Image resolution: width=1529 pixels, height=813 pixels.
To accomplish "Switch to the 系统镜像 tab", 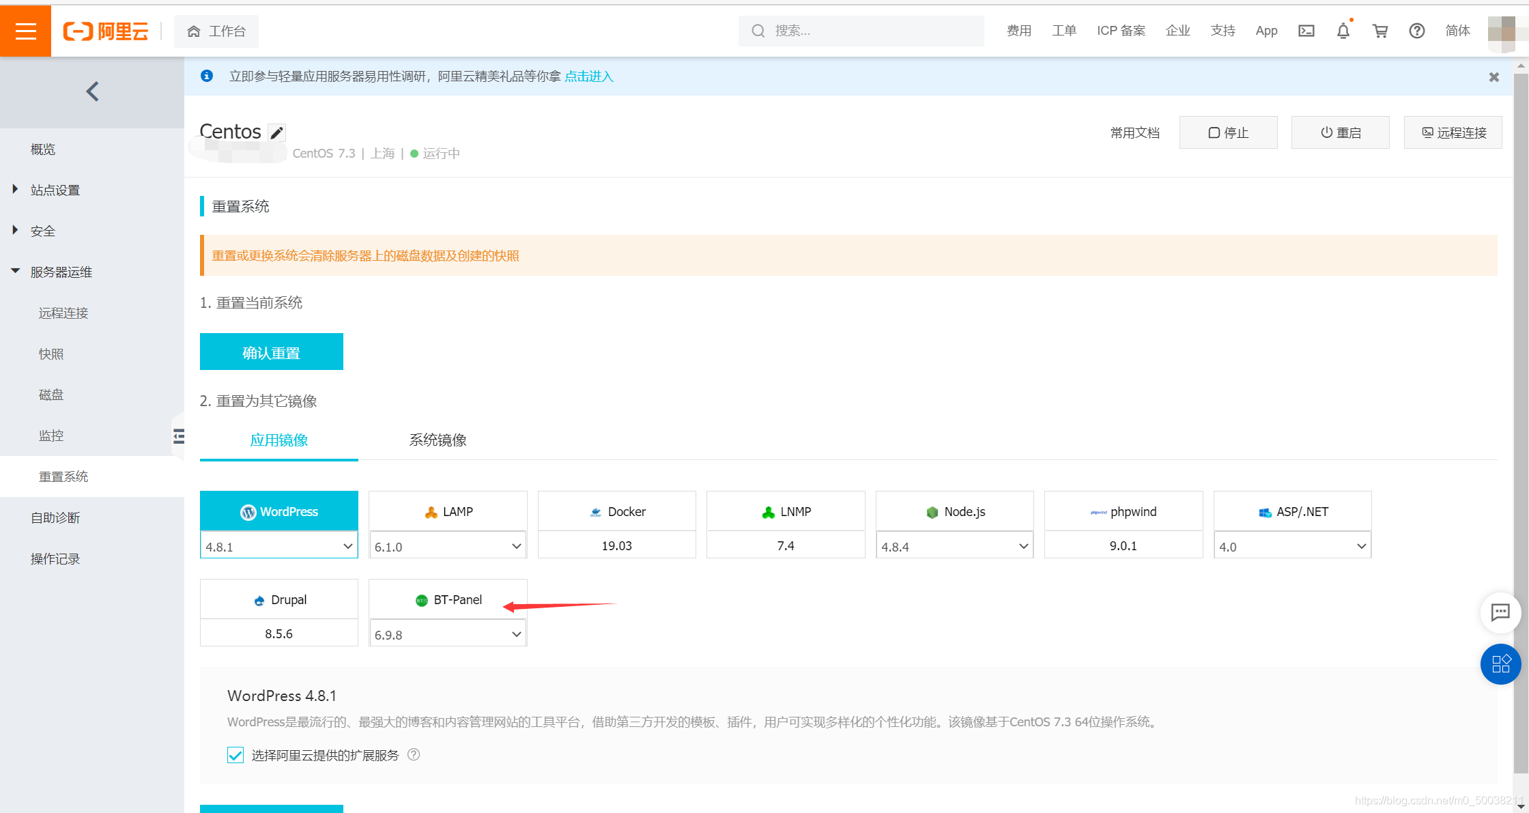I will point(438,440).
